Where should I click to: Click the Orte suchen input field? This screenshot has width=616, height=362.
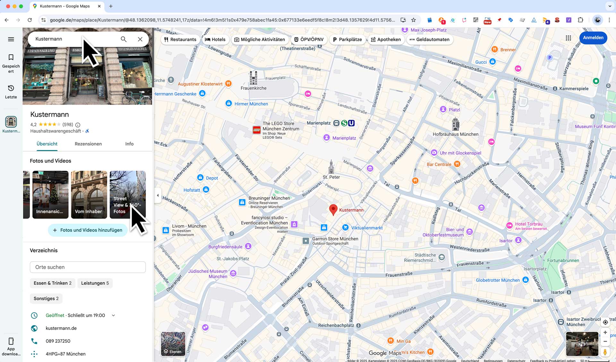(88, 267)
